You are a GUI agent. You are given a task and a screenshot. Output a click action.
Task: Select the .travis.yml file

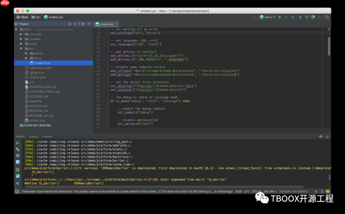point(35,77)
